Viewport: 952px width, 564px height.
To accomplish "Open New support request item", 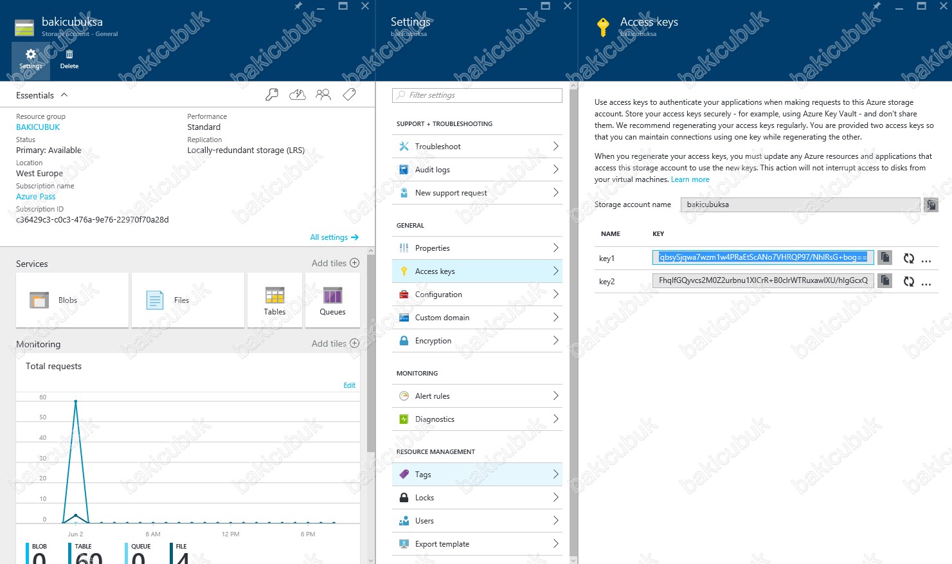I will pyautogui.click(x=477, y=193).
